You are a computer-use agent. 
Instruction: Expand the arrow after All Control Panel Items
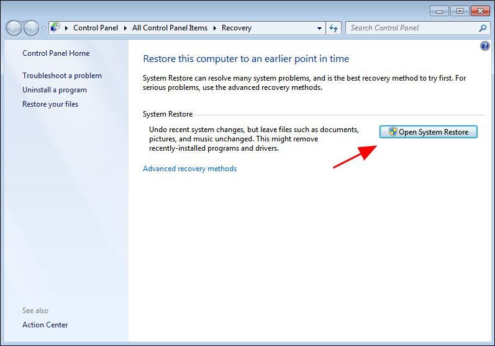click(x=216, y=28)
